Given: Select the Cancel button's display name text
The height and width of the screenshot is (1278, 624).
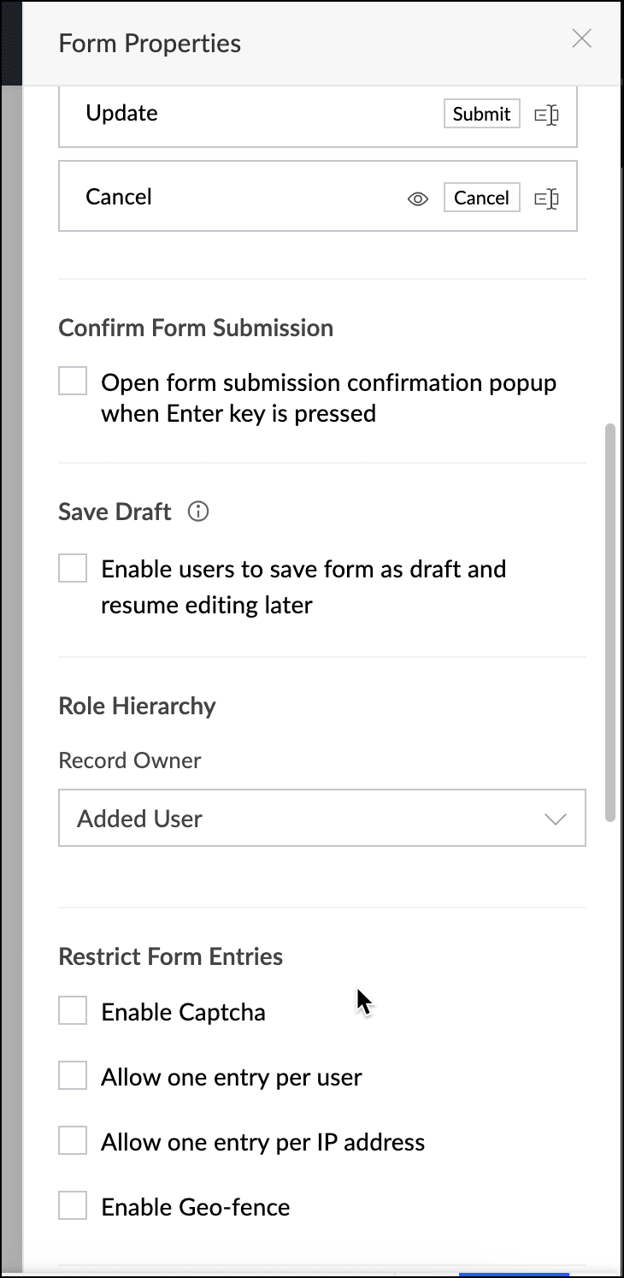Looking at the screenshot, I should tap(119, 197).
